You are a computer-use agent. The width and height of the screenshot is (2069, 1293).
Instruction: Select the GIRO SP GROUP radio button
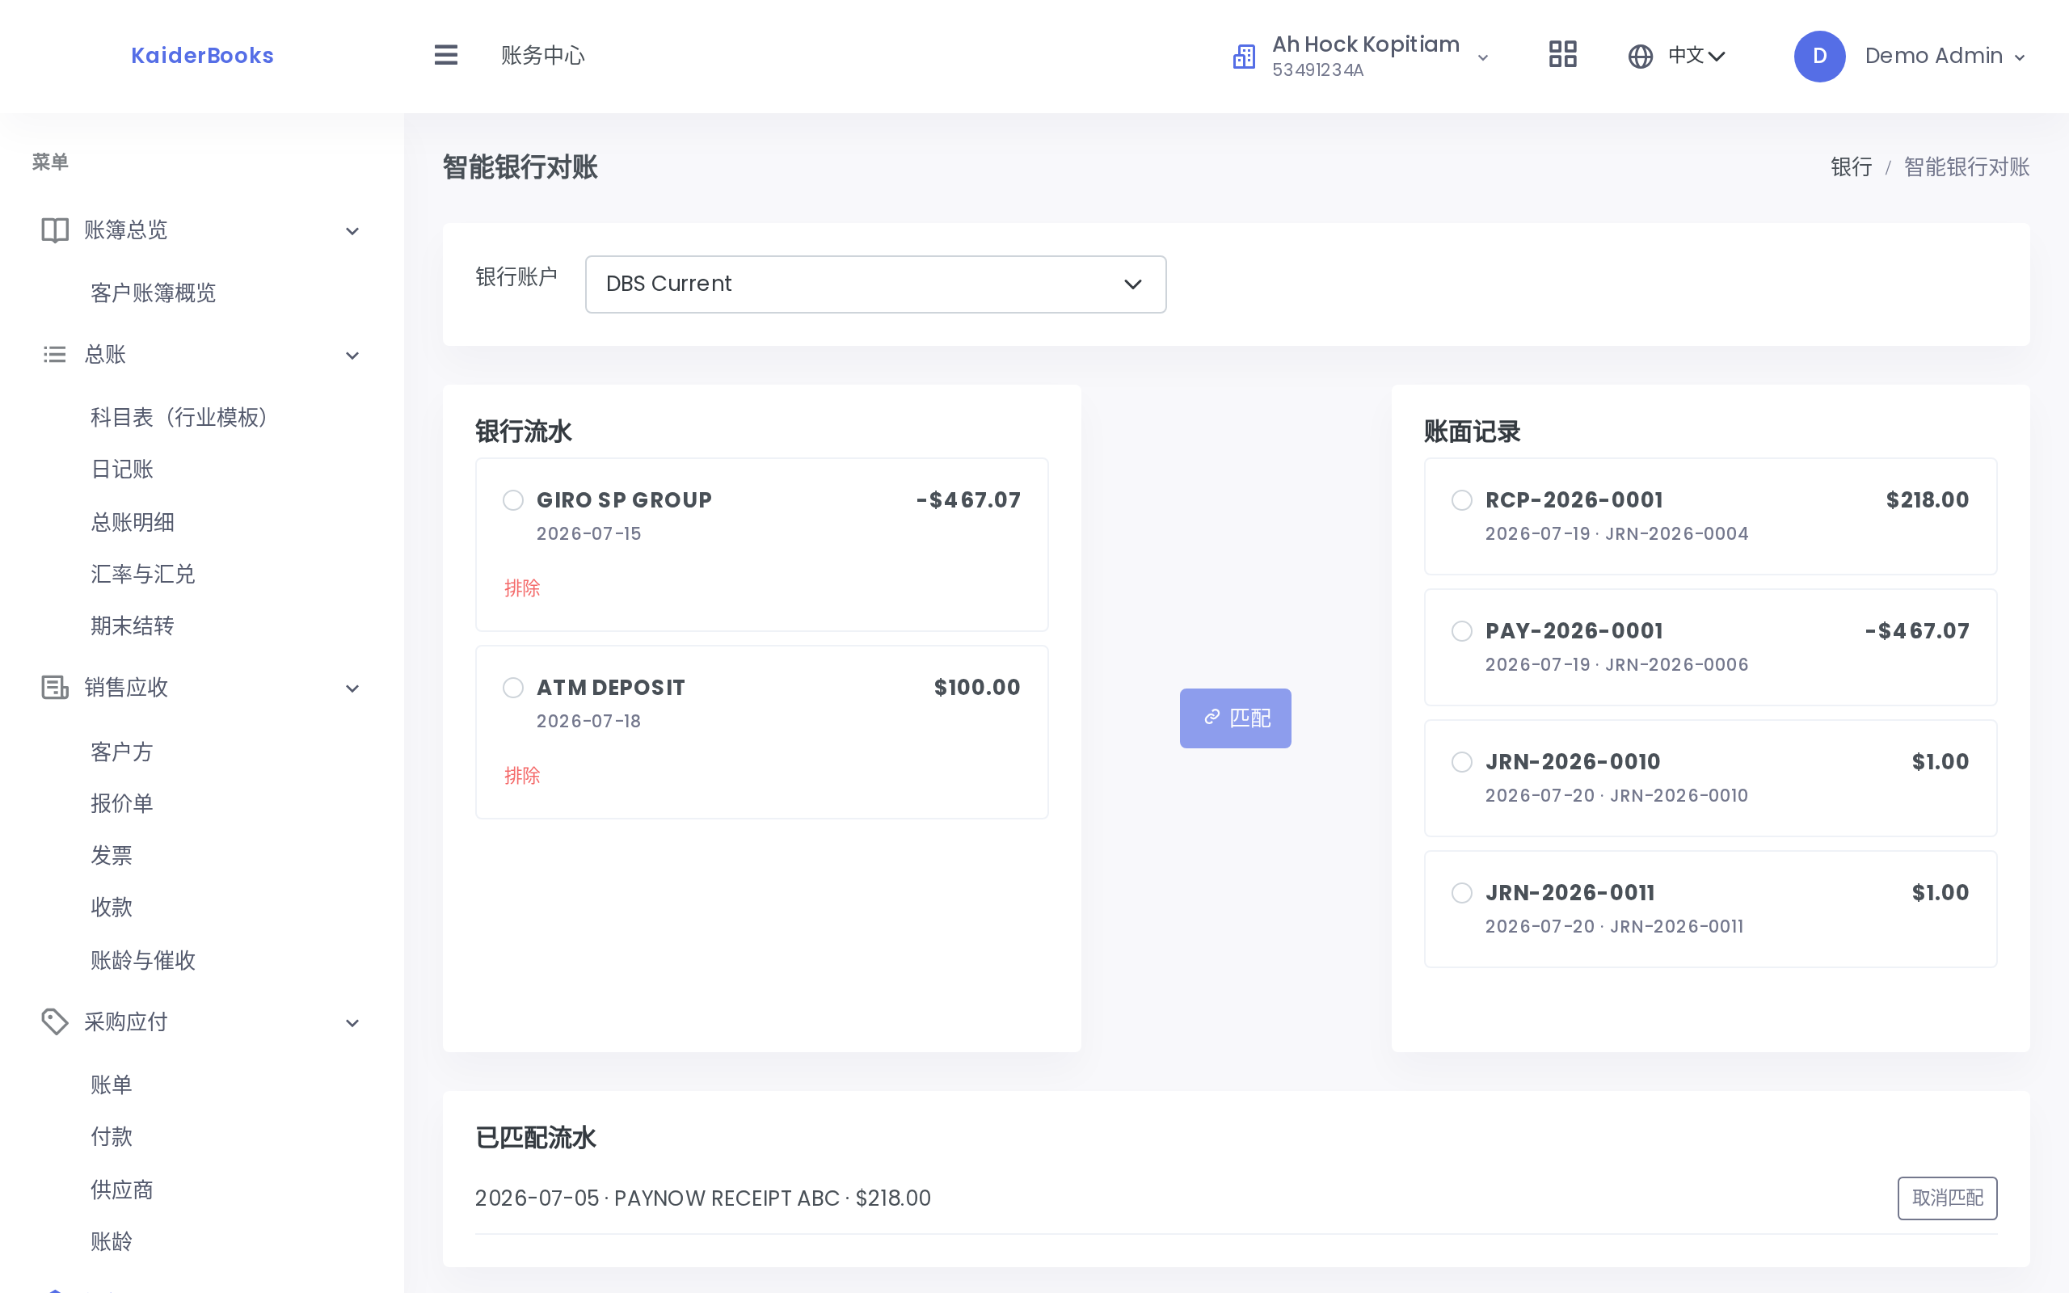pyautogui.click(x=513, y=500)
